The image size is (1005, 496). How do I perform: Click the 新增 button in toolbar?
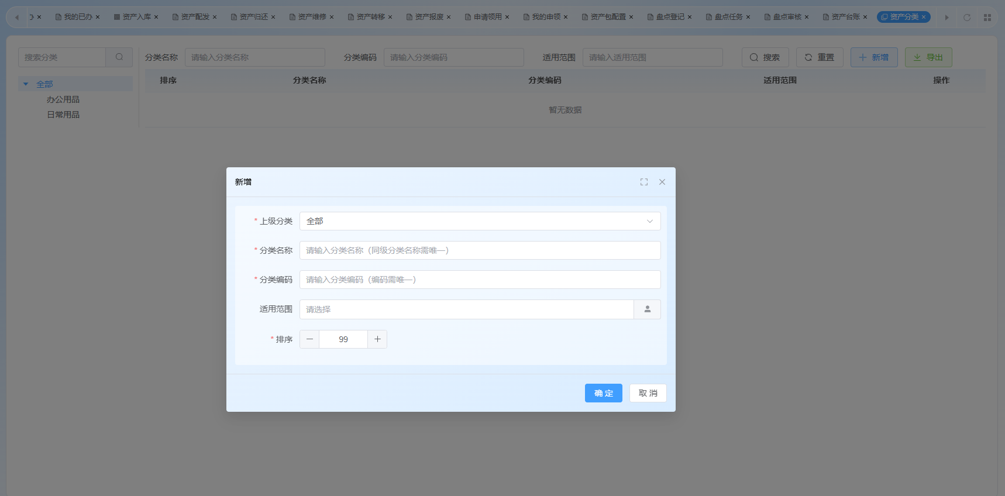click(x=874, y=57)
